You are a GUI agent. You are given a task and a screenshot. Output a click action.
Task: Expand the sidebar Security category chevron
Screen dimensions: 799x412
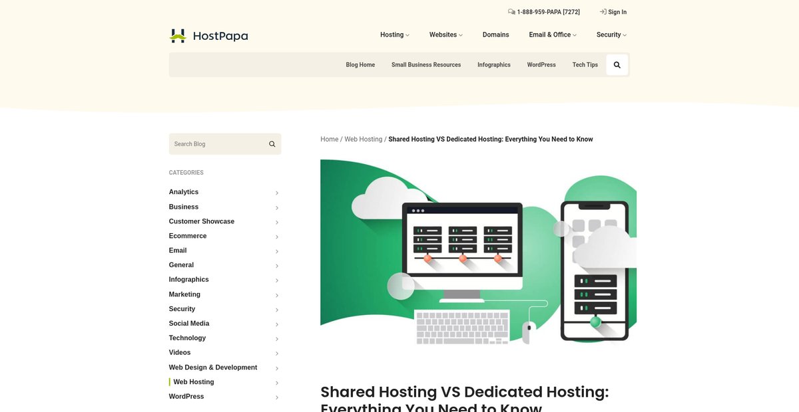pos(277,310)
